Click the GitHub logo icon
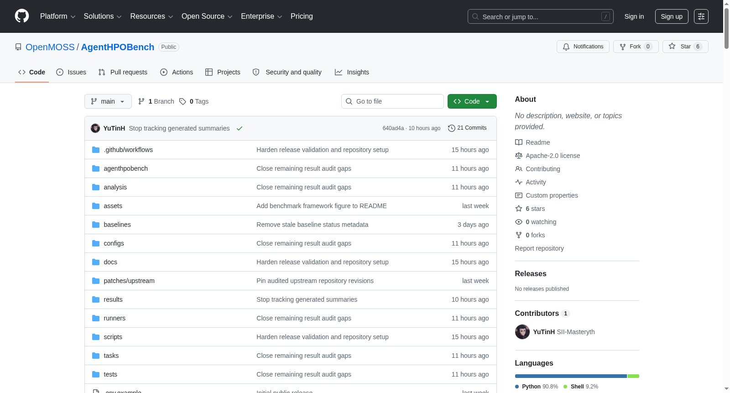 point(22,16)
